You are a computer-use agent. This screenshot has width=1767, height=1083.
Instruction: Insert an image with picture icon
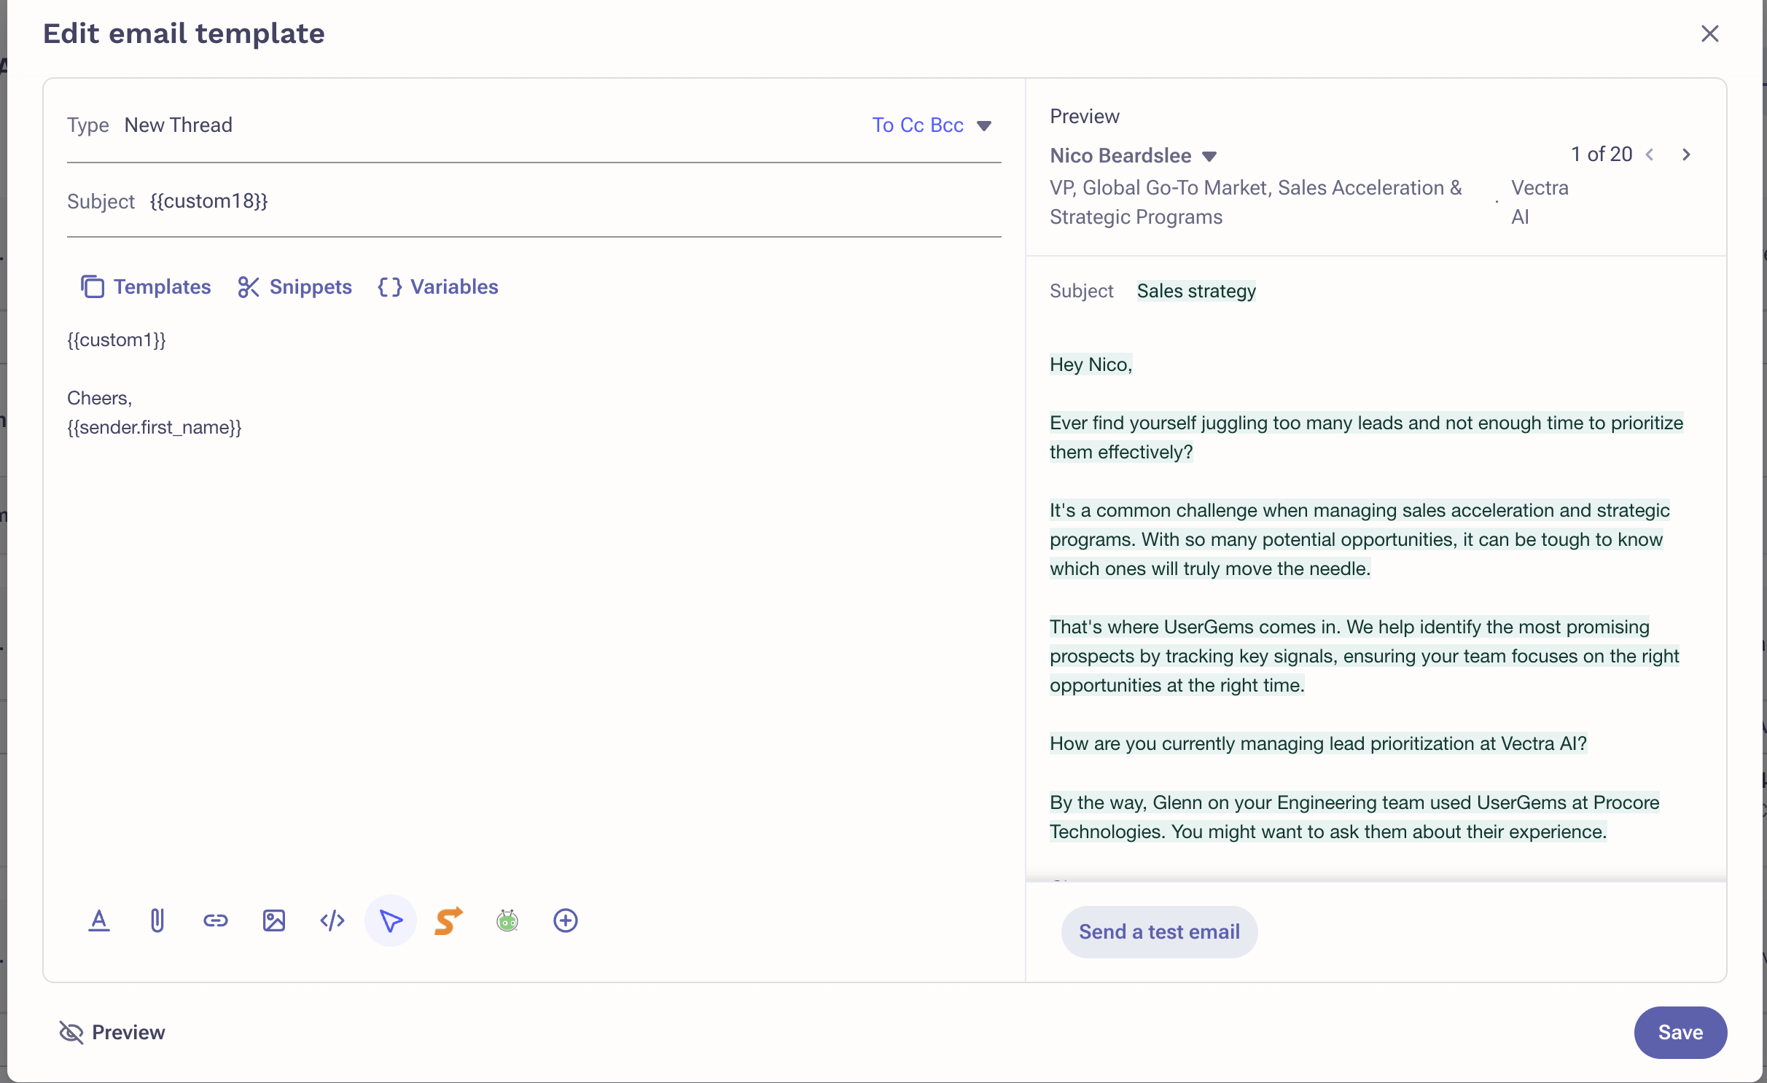pyautogui.click(x=274, y=920)
